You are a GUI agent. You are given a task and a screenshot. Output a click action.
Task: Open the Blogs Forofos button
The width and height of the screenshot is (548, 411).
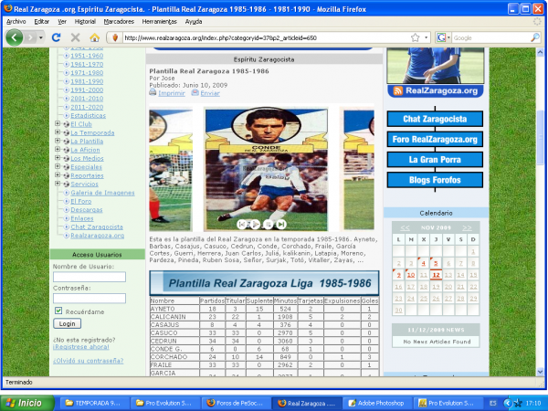(435, 180)
